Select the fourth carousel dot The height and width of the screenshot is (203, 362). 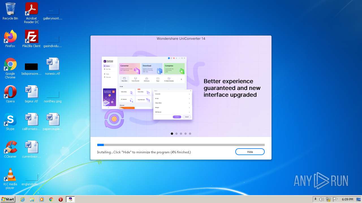186,134
